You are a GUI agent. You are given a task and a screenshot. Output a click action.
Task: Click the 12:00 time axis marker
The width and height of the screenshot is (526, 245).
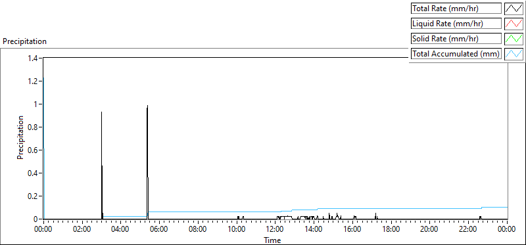pos(275,230)
